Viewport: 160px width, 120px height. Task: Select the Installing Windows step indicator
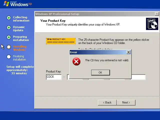9,47
